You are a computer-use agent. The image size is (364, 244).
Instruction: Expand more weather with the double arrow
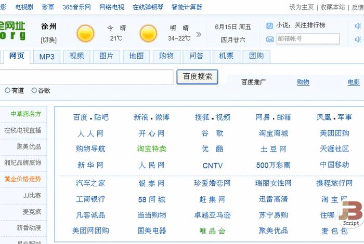click(x=199, y=35)
